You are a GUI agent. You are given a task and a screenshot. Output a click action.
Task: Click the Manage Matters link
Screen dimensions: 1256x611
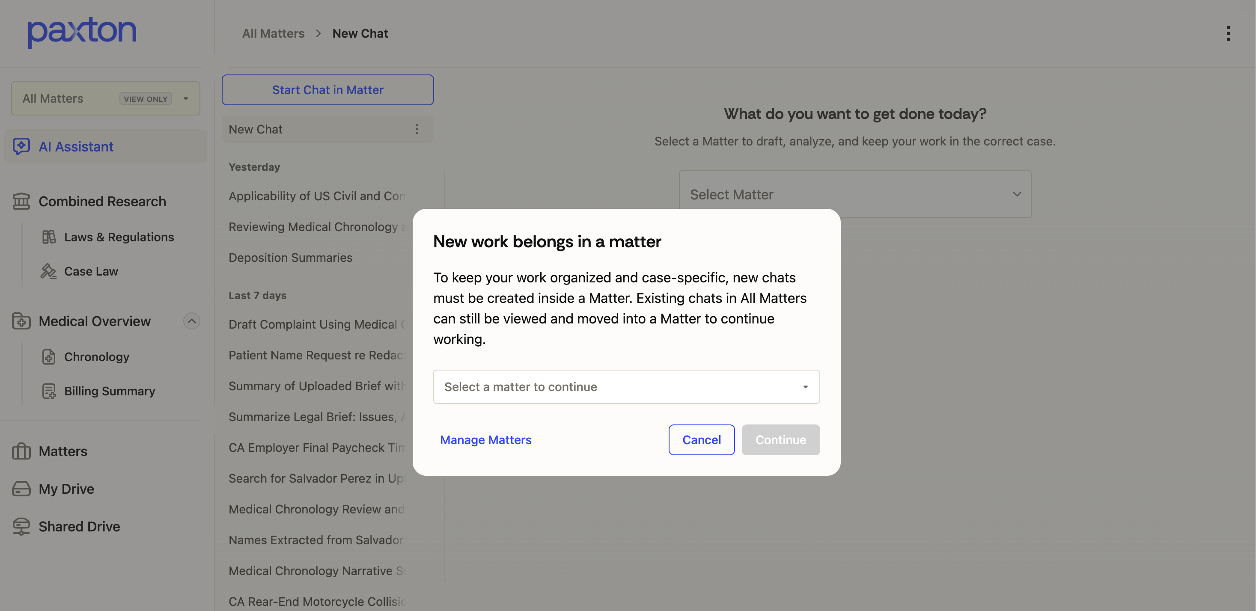pos(485,439)
